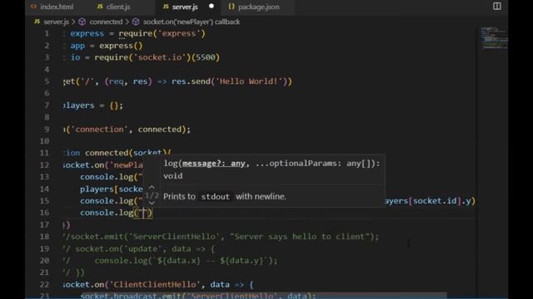This screenshot has width=533, height=299.
Task: Click the JS file icon in breadcrumb
Action: tap(37, 22)
